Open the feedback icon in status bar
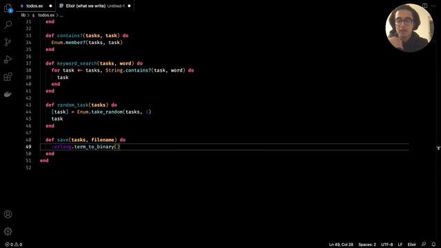 pyautogui.click(x=424, y=245)
